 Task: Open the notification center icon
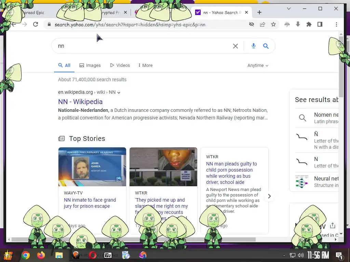tap(339, 256)
